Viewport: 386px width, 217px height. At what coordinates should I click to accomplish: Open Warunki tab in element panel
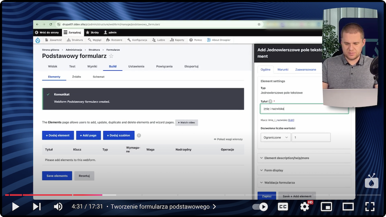click(x=283, y=70)
